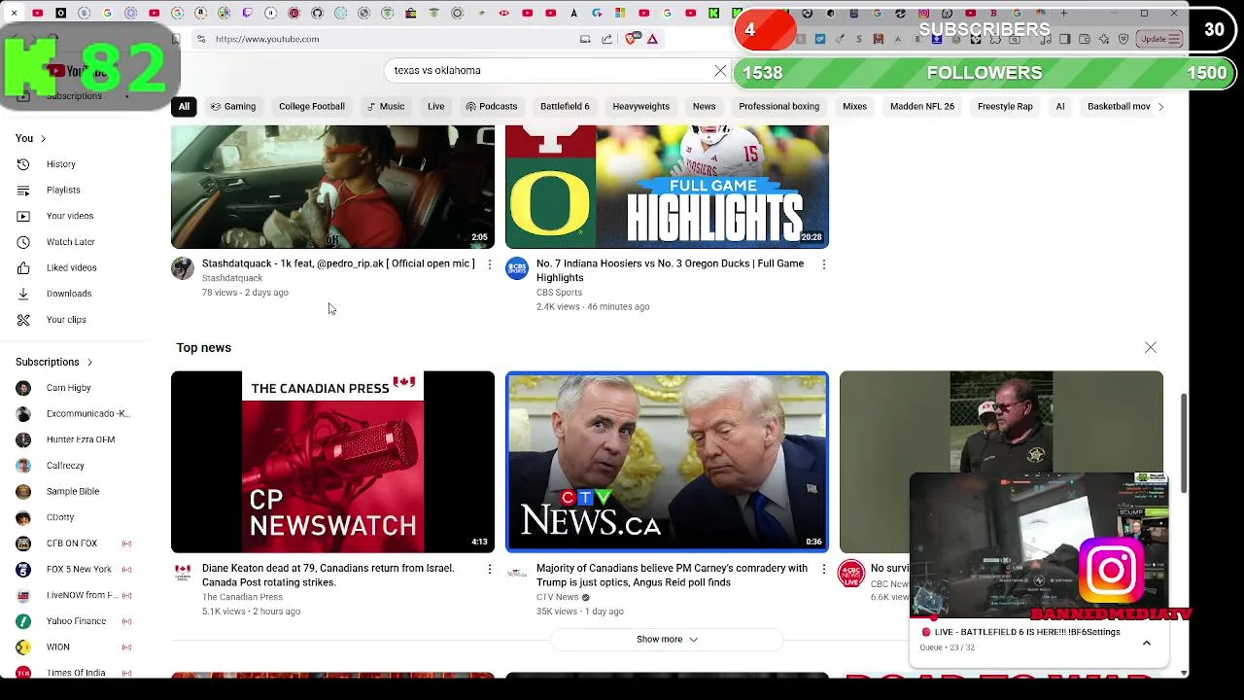Open options menu for Diane Keaton news video
The width and height of the screenshot is (1244, 700).
[489, 569]
